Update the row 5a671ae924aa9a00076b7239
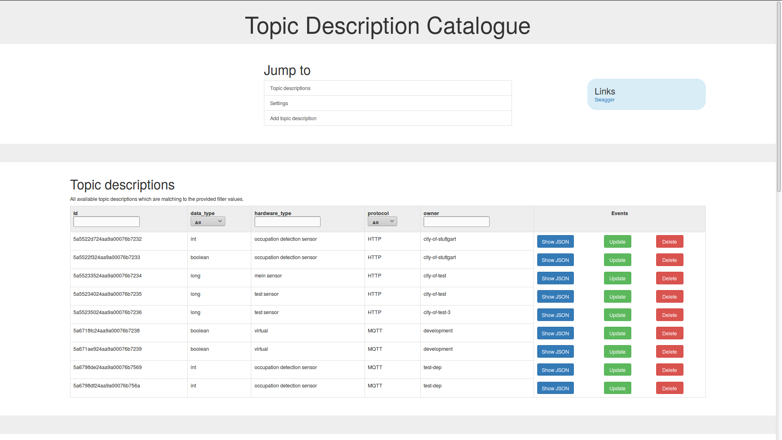 tap(617, 352)
